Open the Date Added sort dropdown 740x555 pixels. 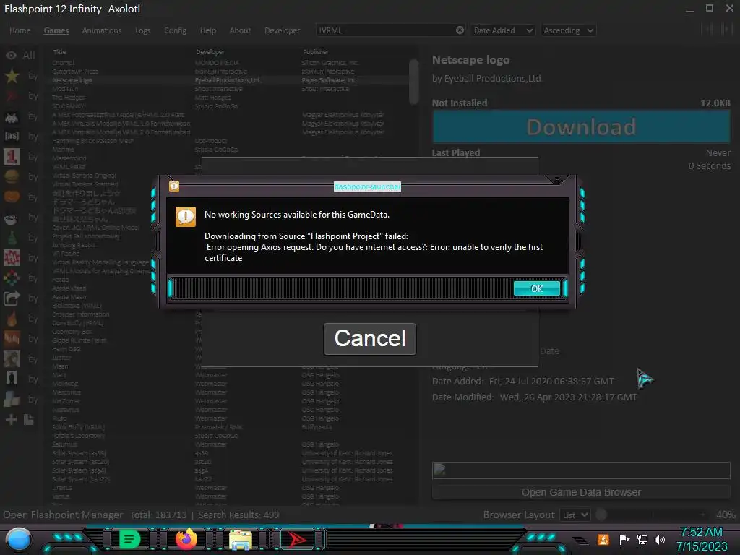click(x=503, y=30)
